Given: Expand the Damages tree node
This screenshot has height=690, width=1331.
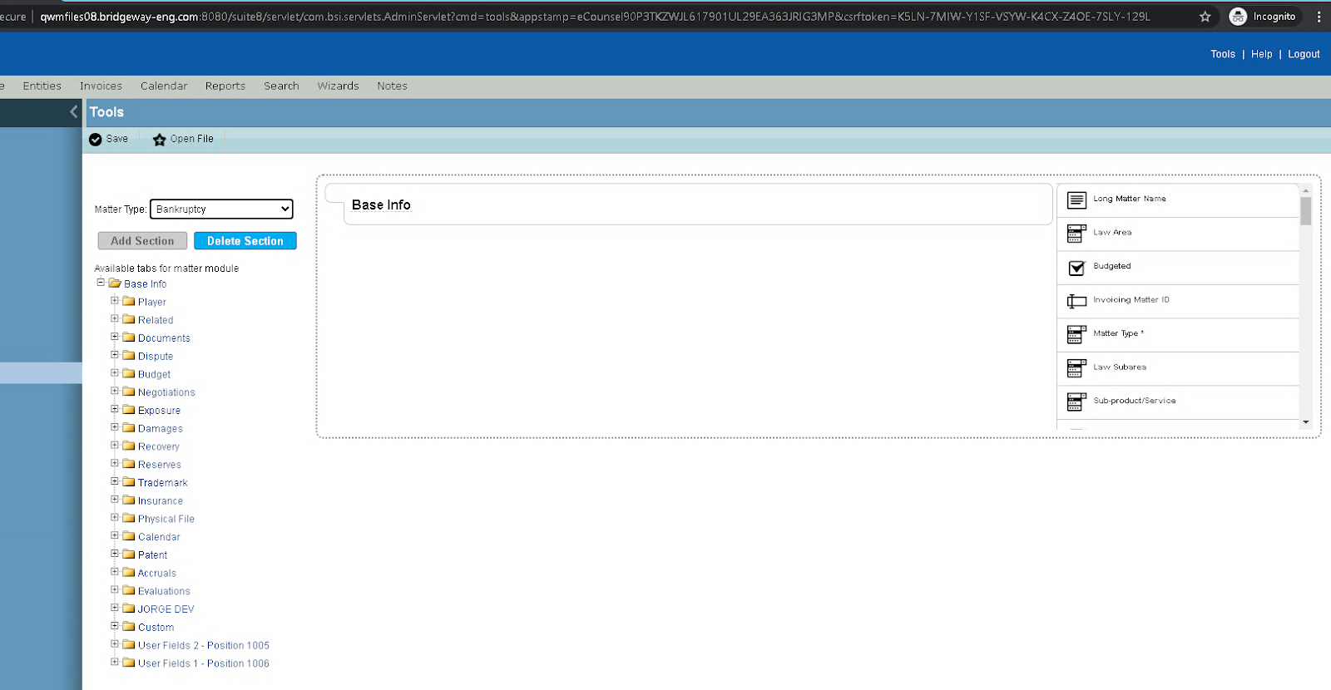Looking at the screenshot, I should [115, 427].
